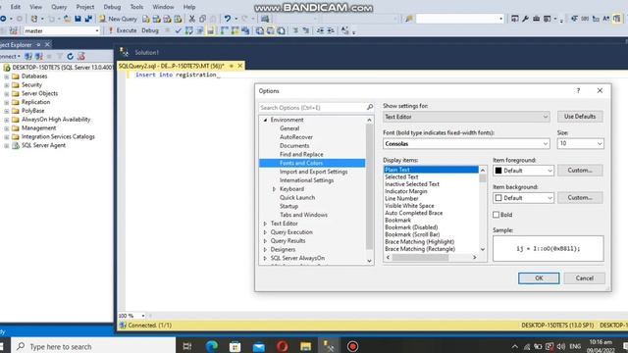Click Cancel in the Options dialog
Viewport: 628px width, 353px height.
pyautogui.click(x=585, y=278)
